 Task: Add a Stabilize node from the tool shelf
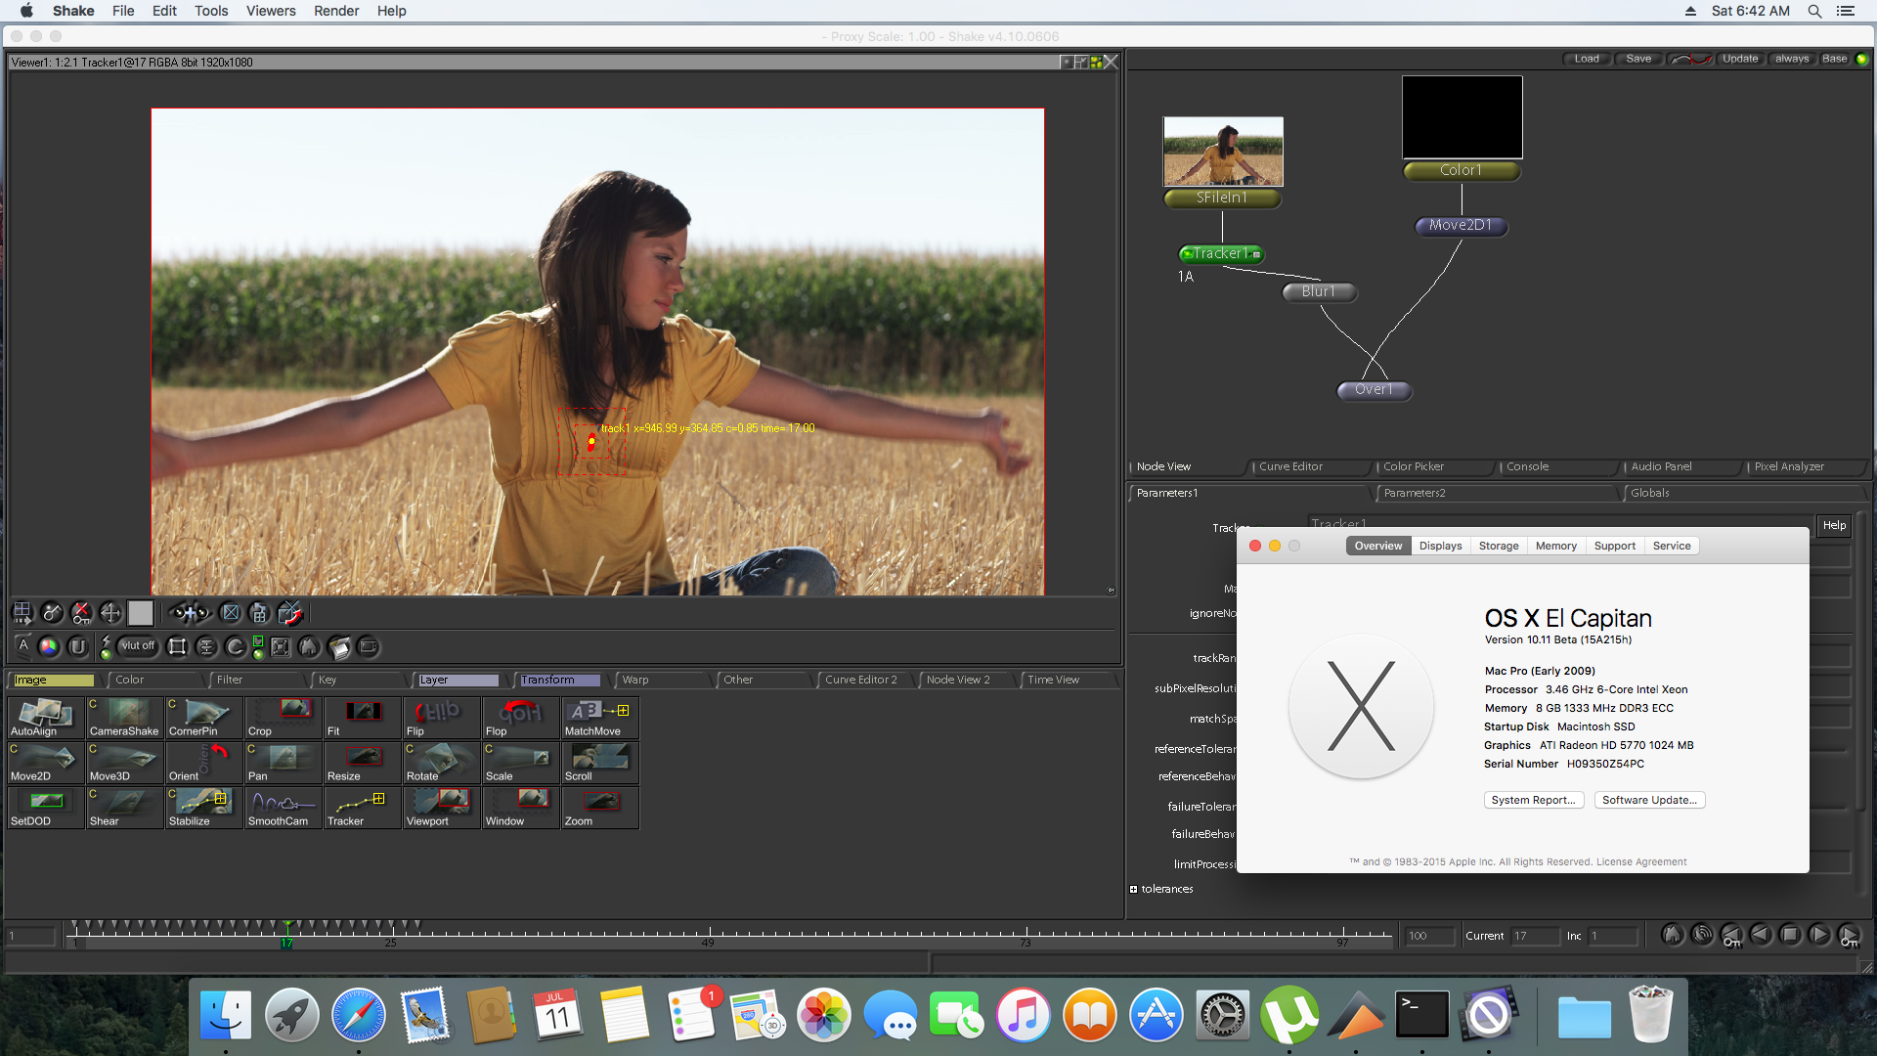[x=203, y=808]
